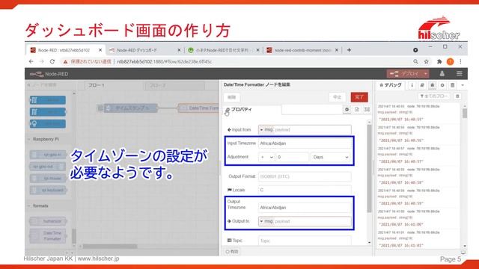Open the debug filter すべてのフロー dropdown
Viewport: 479px width, 269px height.
coord(434,96)
